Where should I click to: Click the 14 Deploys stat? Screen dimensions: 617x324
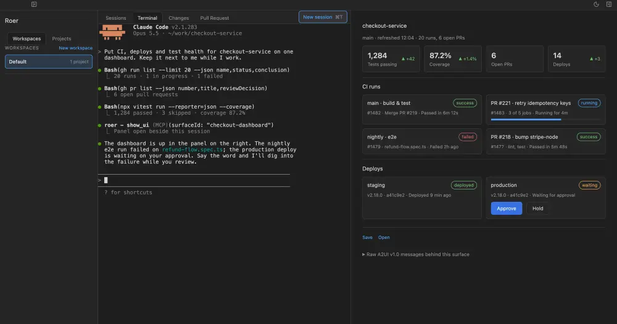pos(576,59)
